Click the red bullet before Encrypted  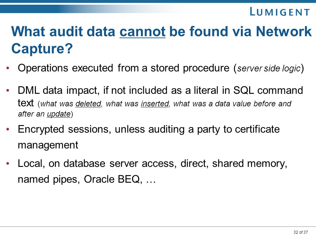[x=8, y=129]
